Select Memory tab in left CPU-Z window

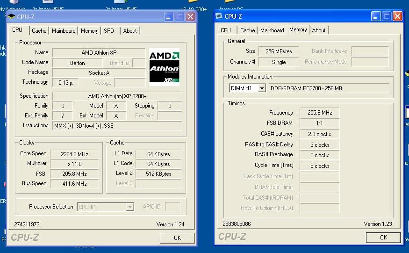coord(89,31)
